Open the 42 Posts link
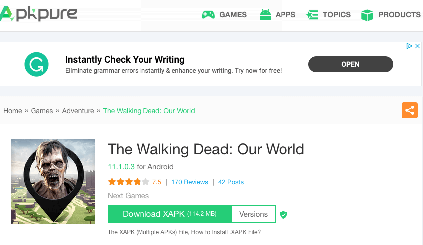423x245 pixels. [x=231, y=182]
